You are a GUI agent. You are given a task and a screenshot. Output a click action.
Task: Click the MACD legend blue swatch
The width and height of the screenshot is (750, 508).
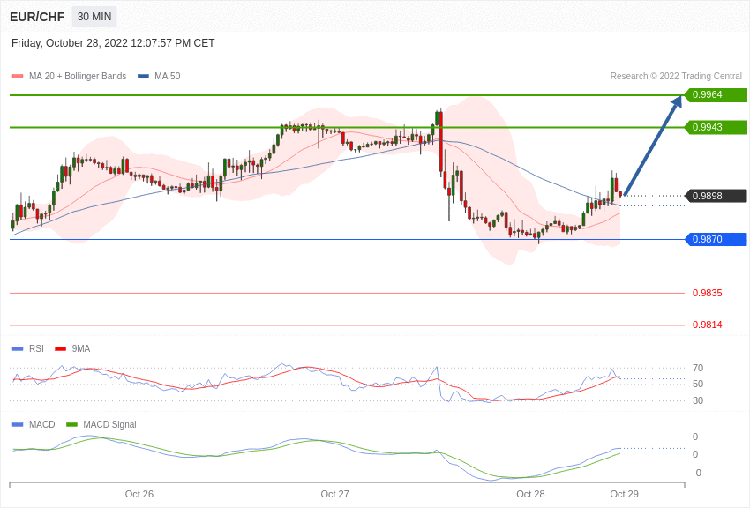18,424
